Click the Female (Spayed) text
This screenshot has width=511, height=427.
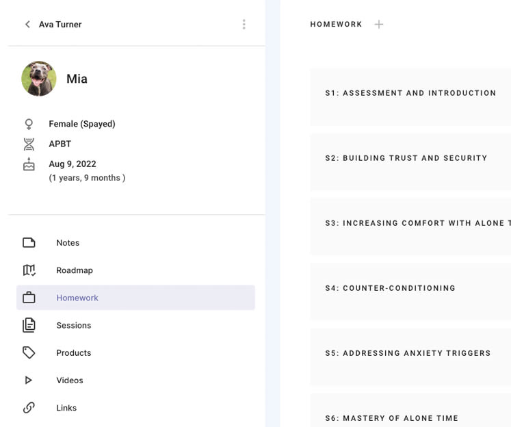[82, 124]
